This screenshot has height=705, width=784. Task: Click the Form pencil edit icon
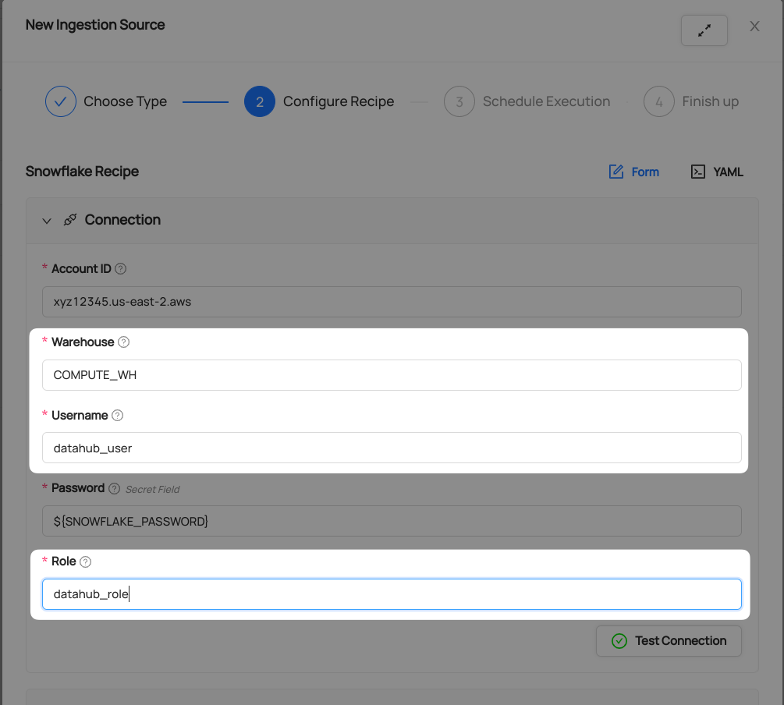click(616, 172)
